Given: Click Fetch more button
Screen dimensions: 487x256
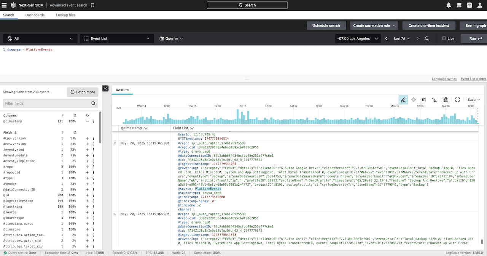Looking at the screenshot, I should click(x=83, y=92).
